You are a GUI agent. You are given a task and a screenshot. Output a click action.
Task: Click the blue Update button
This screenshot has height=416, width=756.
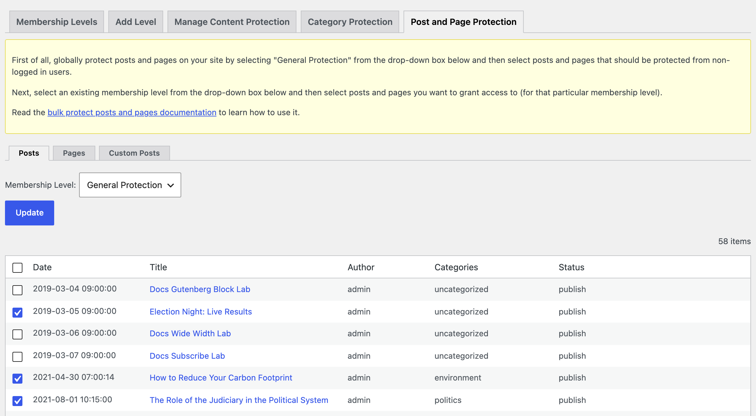point(30,213)
